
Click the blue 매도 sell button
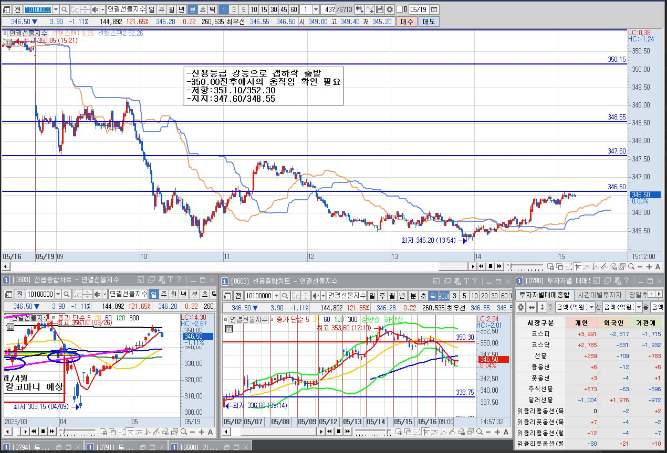click(429, 21)
